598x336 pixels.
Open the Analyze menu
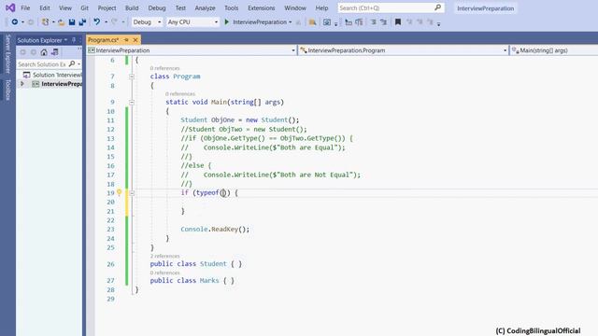pyautogui.click(x=205, y=7)
